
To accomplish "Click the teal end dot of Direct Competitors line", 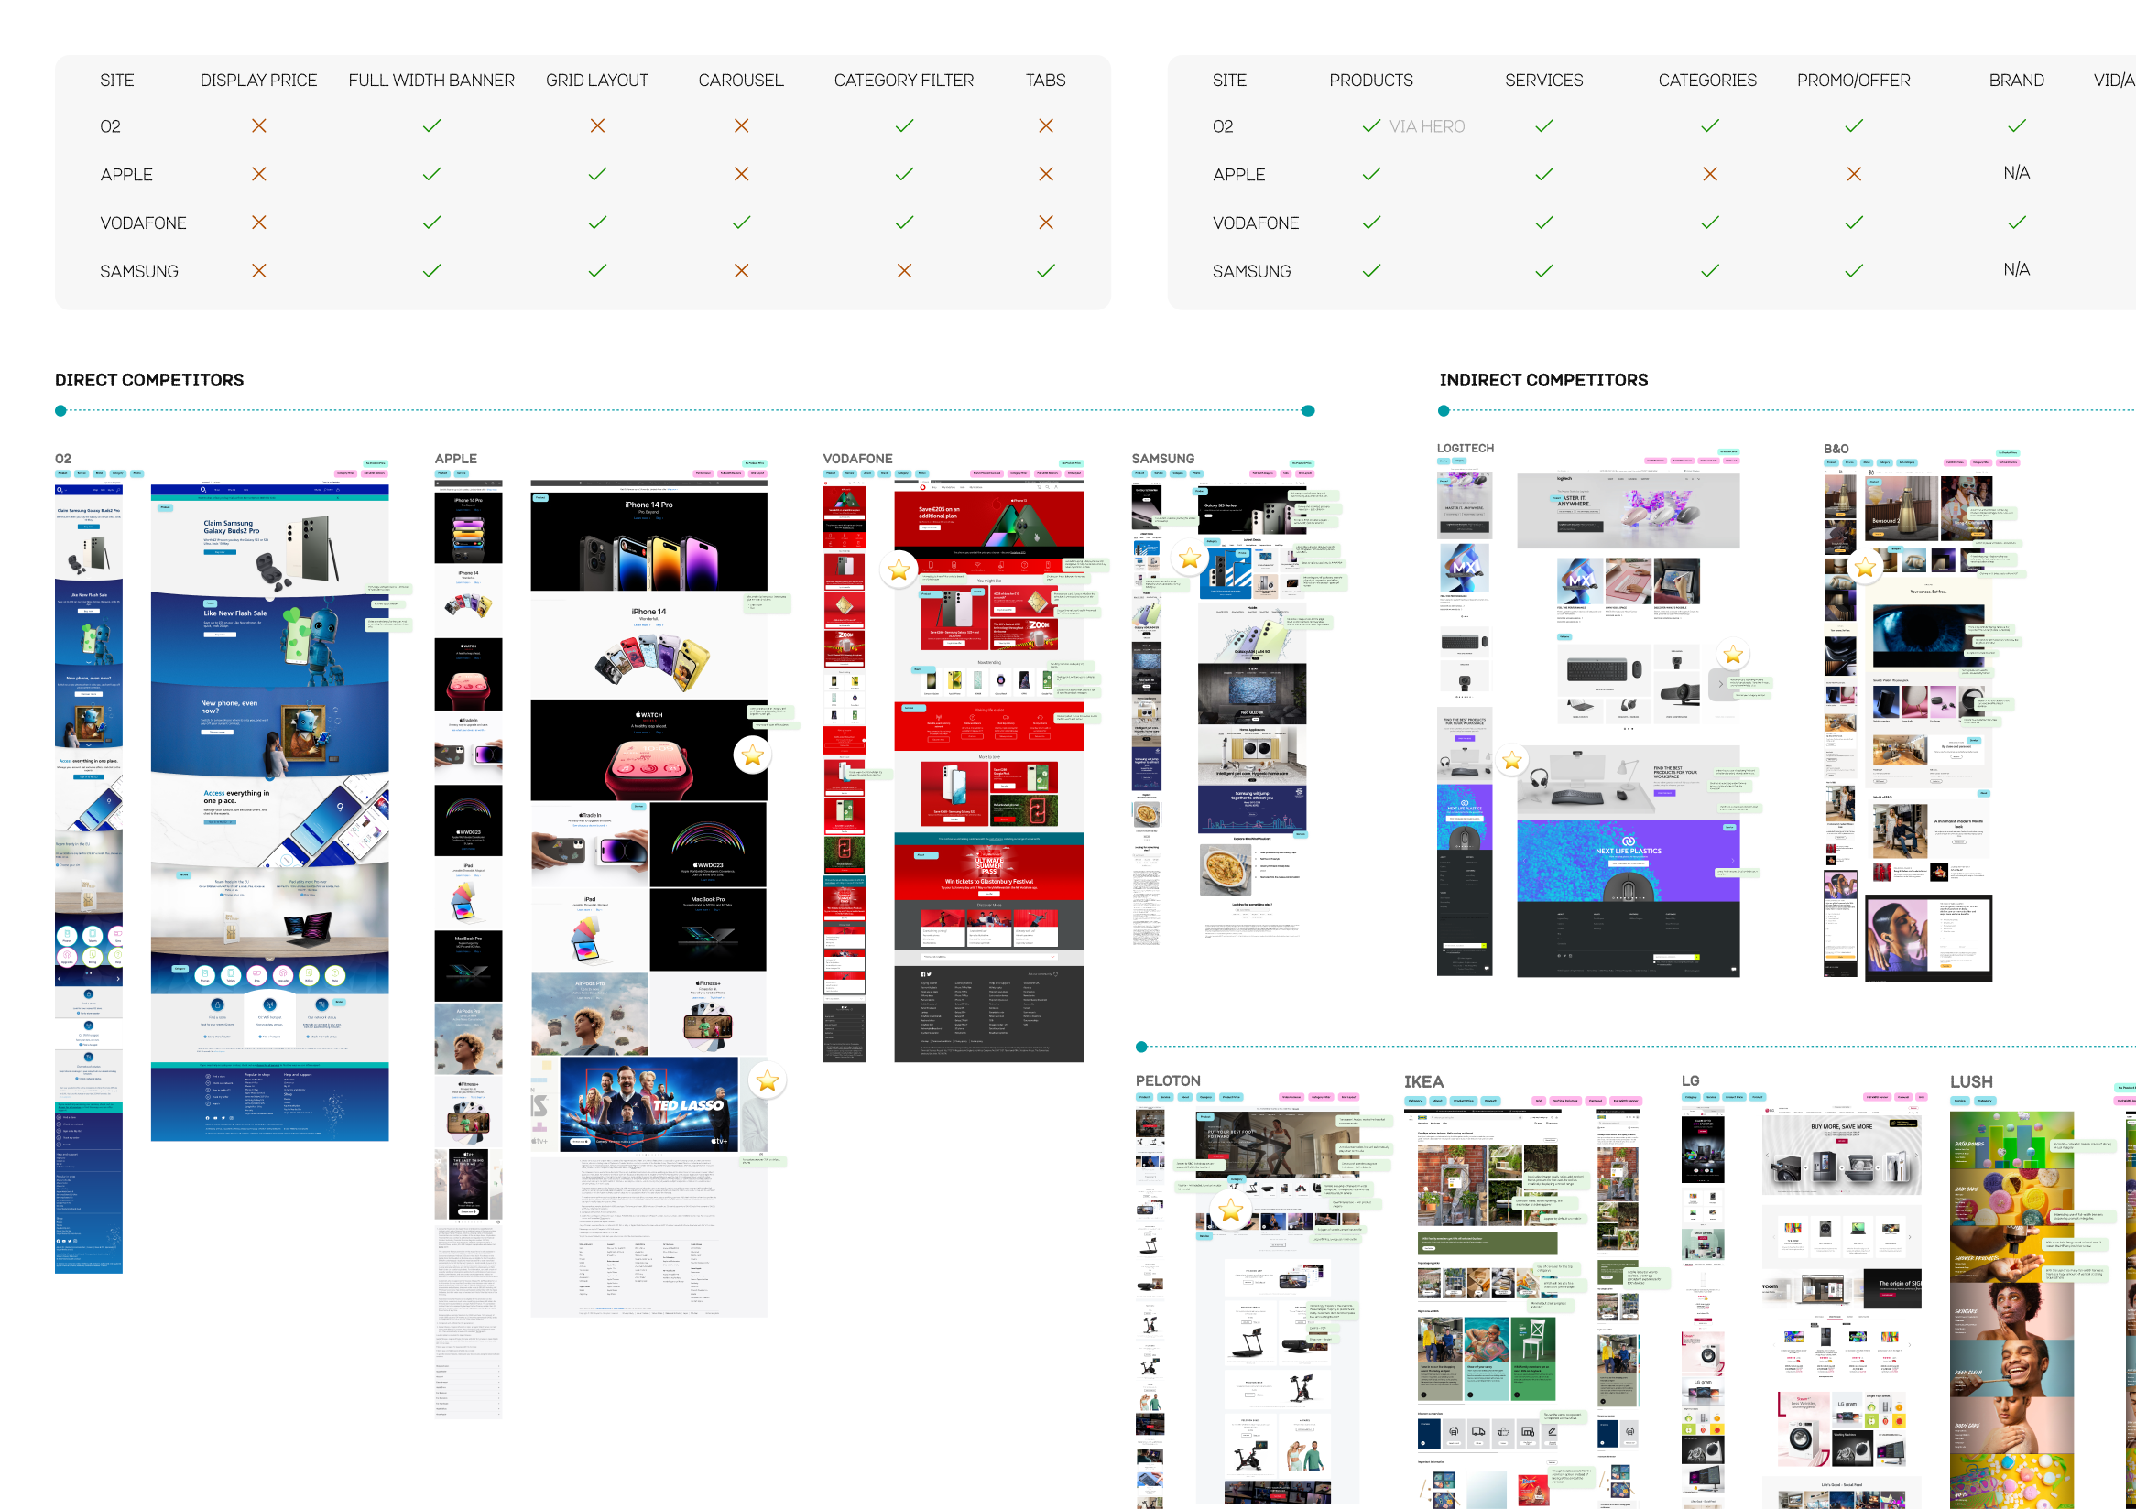I will [1308, 411].
